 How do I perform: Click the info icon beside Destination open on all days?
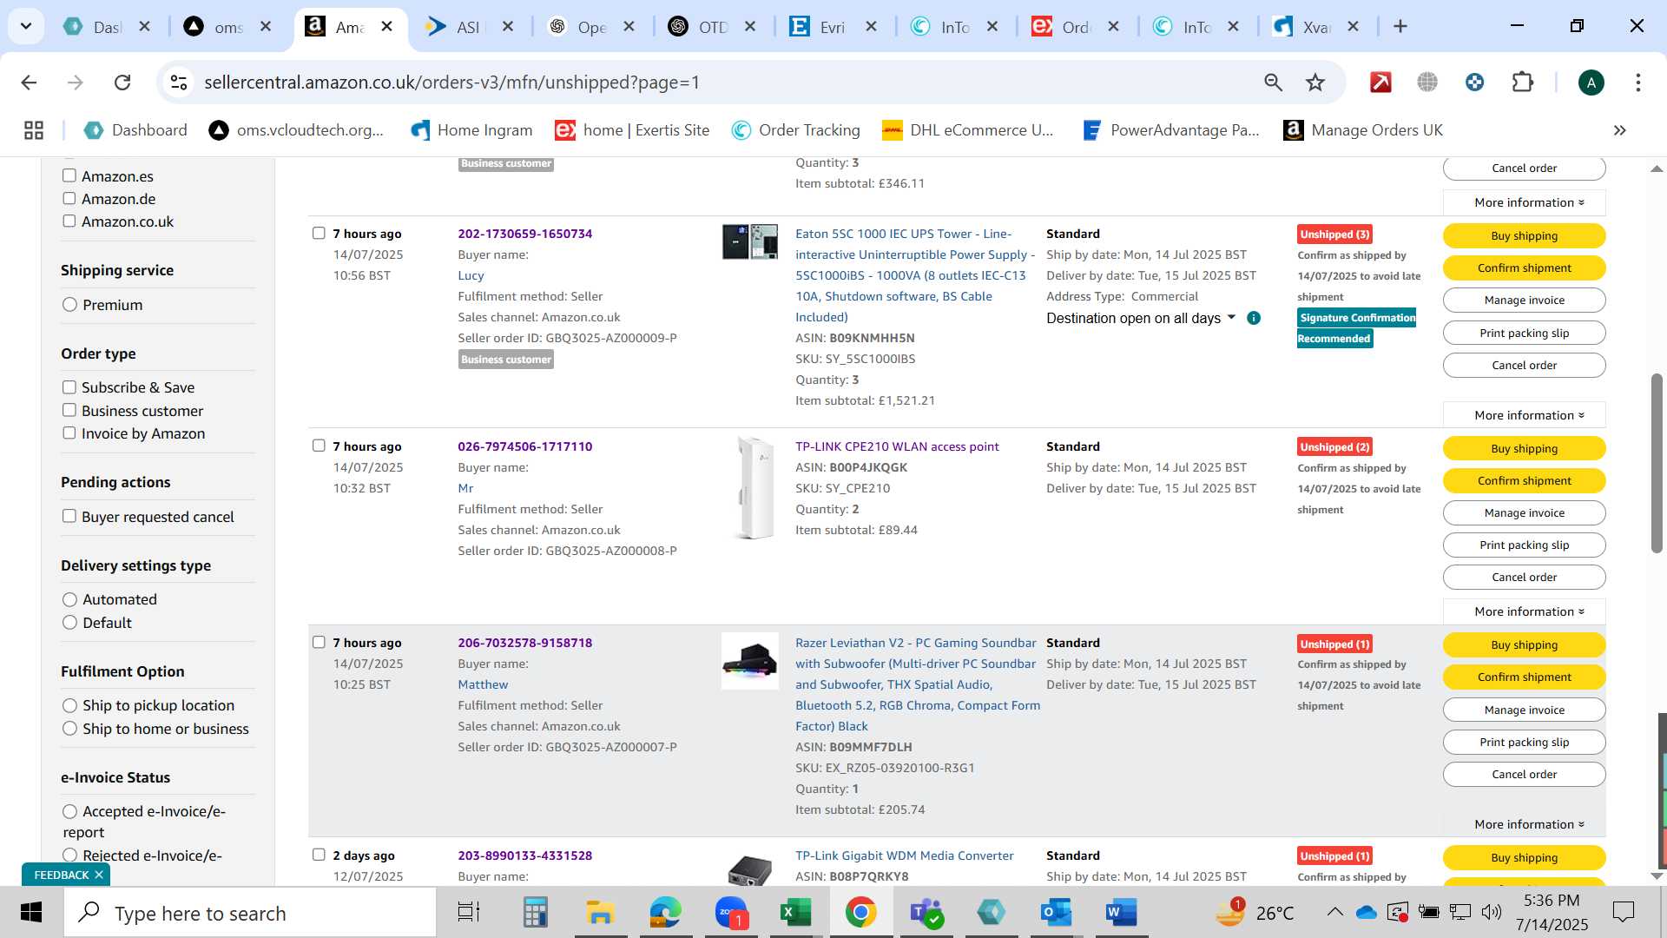(1254, 318)
